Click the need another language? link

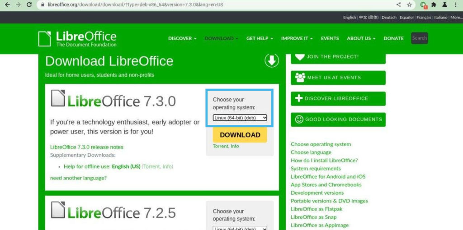[78, 178]
